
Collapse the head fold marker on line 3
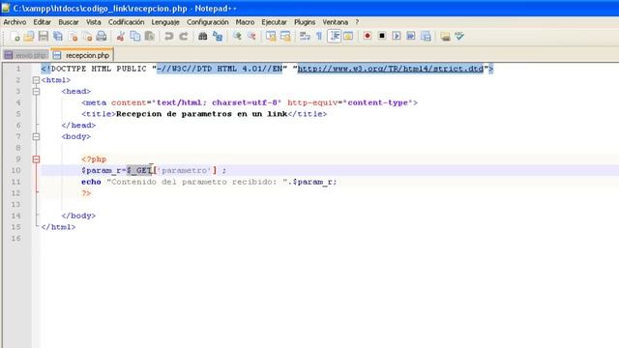[36, 92]
